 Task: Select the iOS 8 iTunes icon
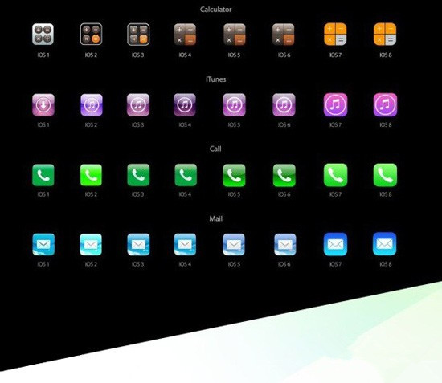click(x=385, y=104)
